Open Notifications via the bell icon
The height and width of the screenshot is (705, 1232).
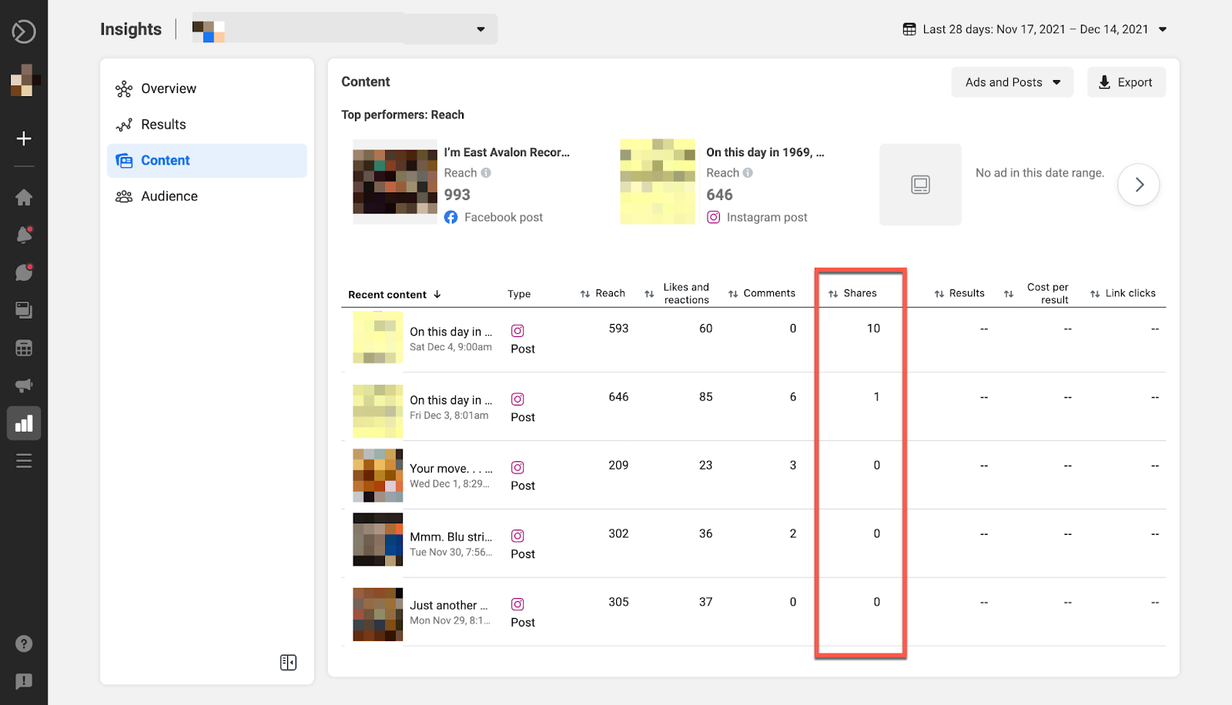tap(24, 235)
